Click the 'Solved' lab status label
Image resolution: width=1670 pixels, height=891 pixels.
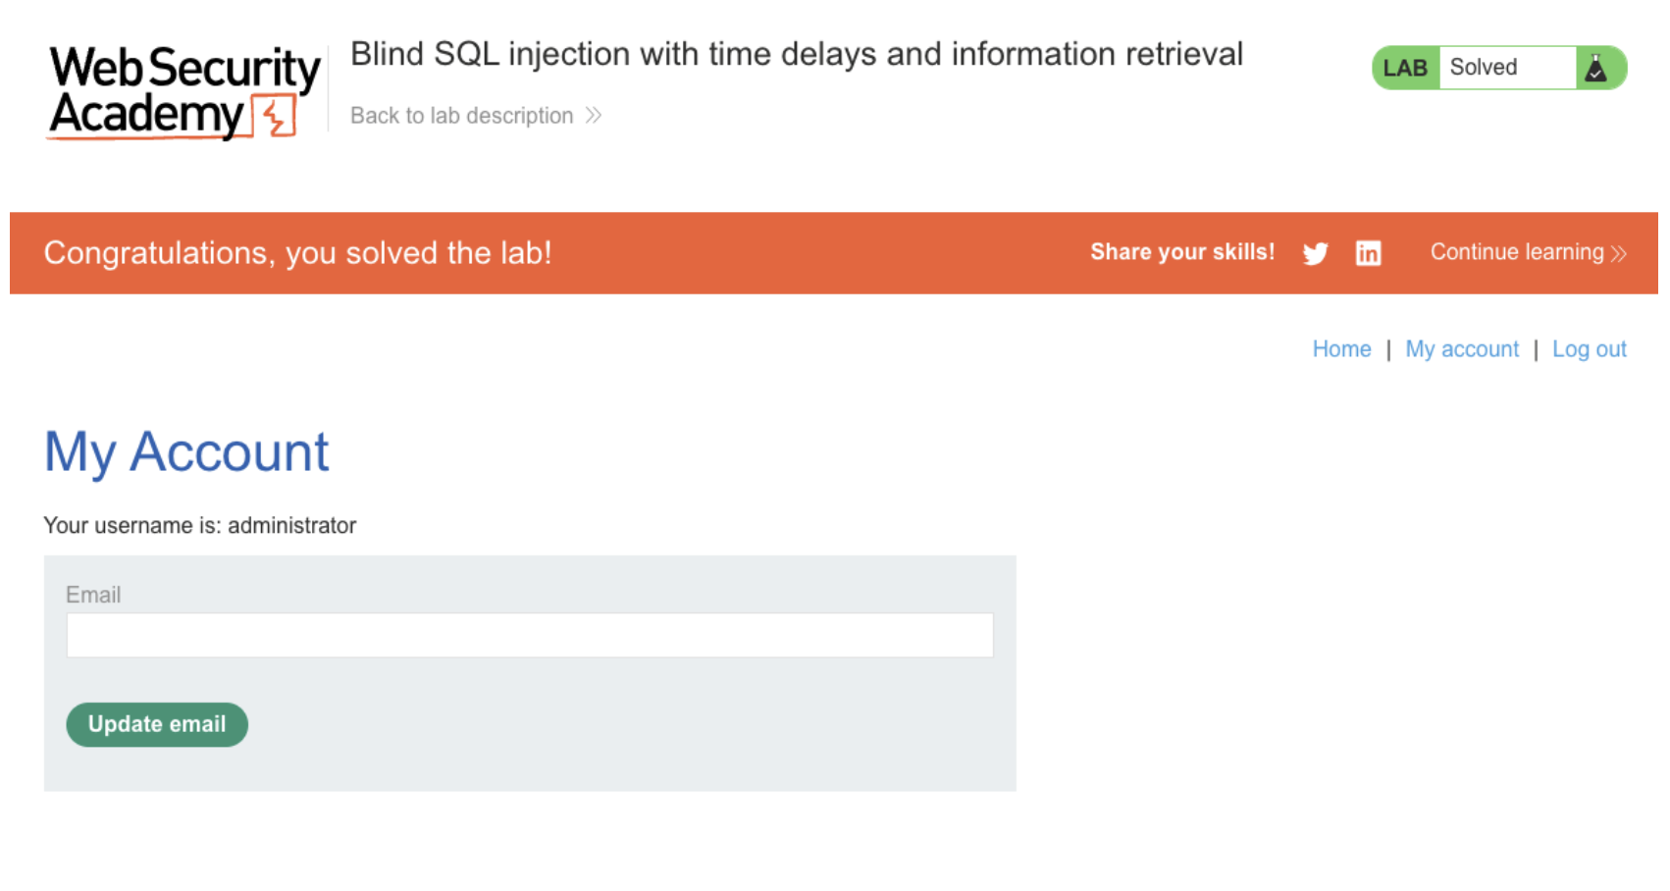pos(1484,68)
